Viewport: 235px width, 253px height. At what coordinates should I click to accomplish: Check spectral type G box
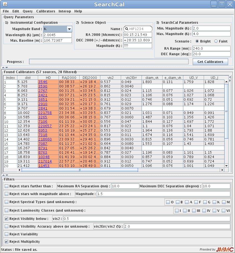[x=205, y=202]
